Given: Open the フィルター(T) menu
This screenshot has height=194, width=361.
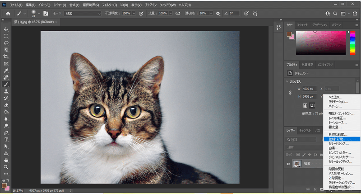Looking at the screenshot, I should coord(109,4).
